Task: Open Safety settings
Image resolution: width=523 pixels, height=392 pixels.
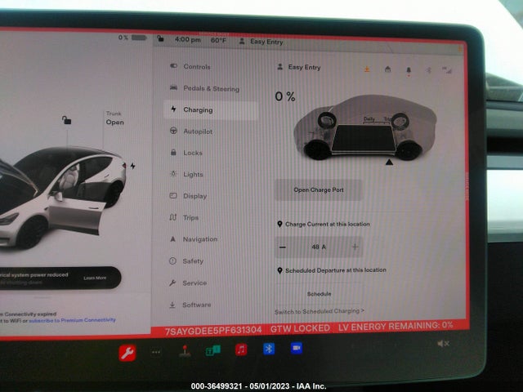Action: [x=186, y=261]
